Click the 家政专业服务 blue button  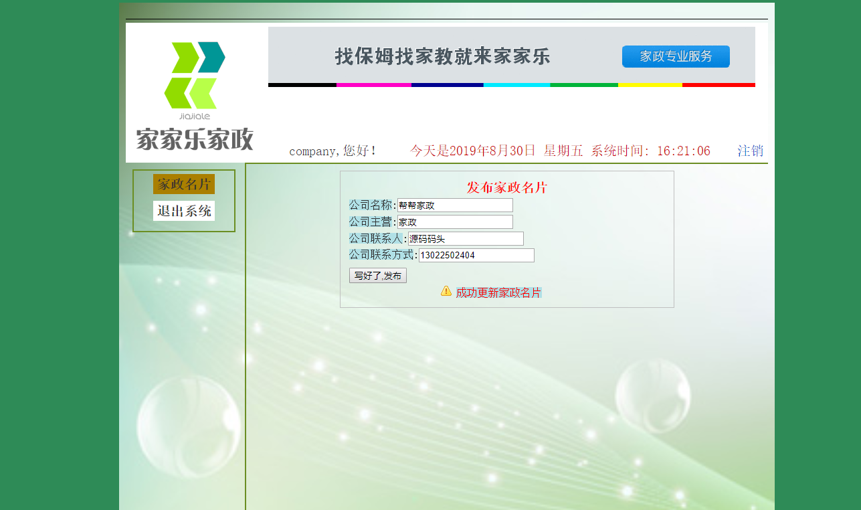[676, 56]
